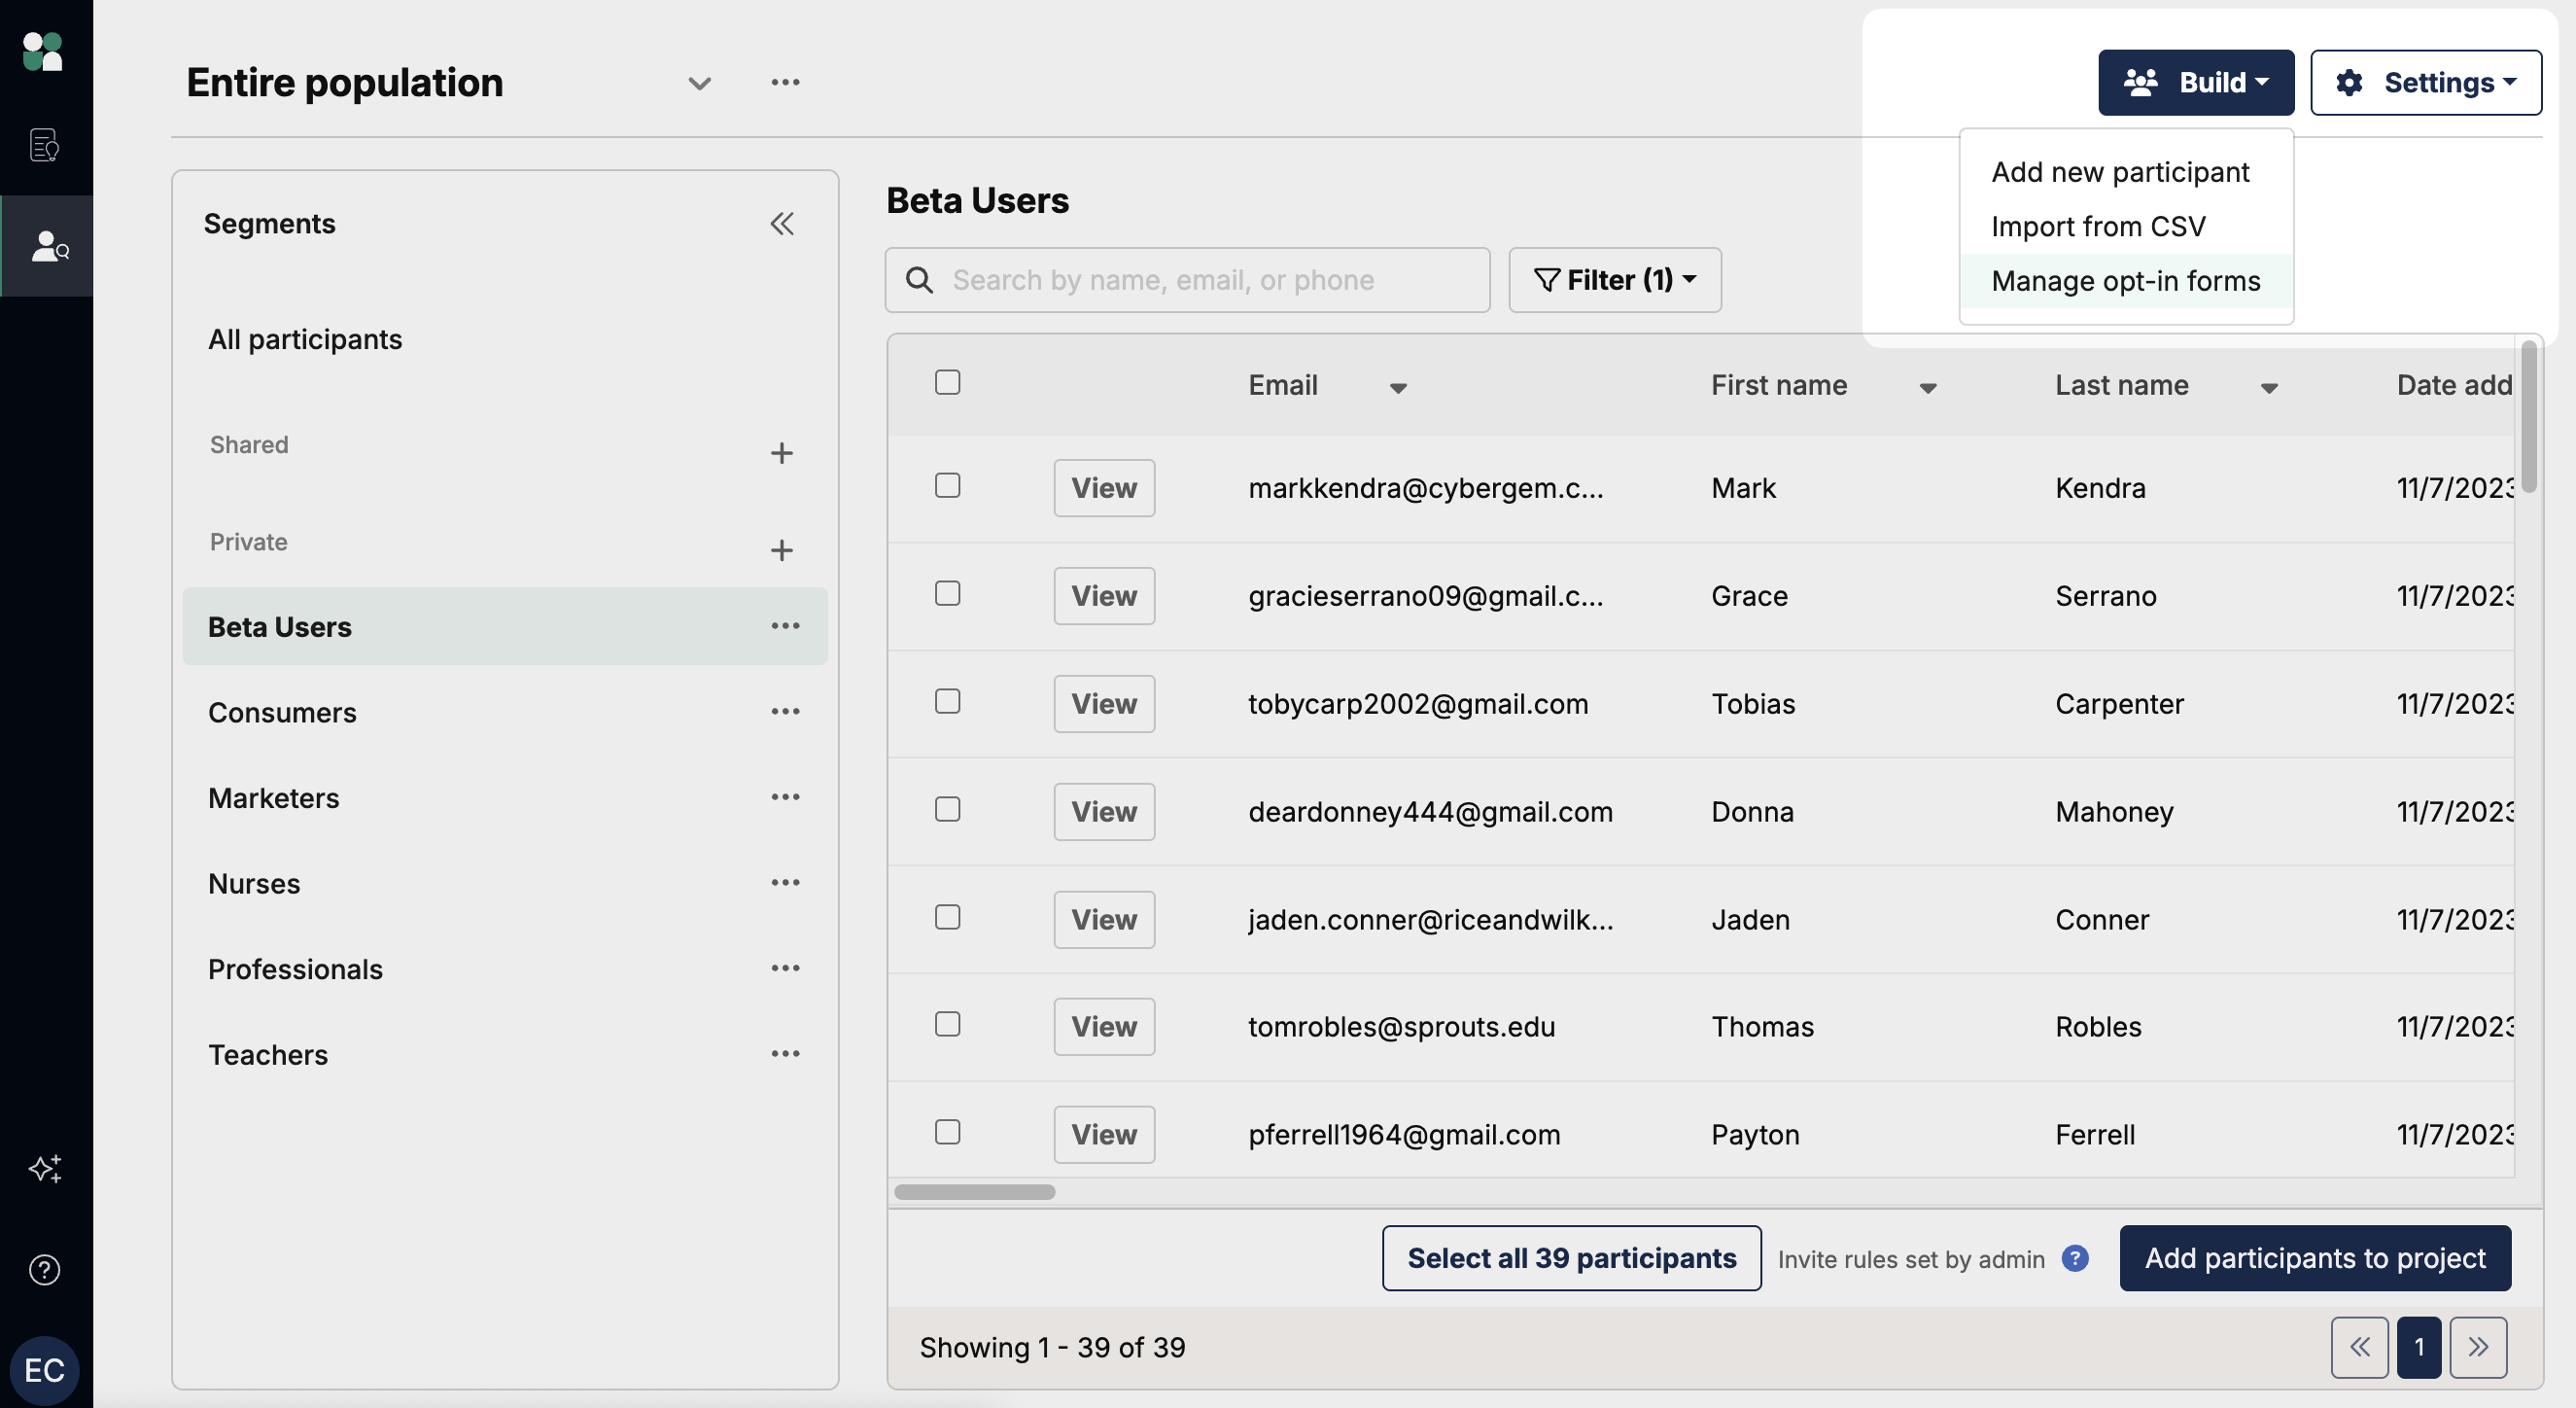Add a new Shared segment
The image size is (2576, 1408).
[x=781, y=453]
